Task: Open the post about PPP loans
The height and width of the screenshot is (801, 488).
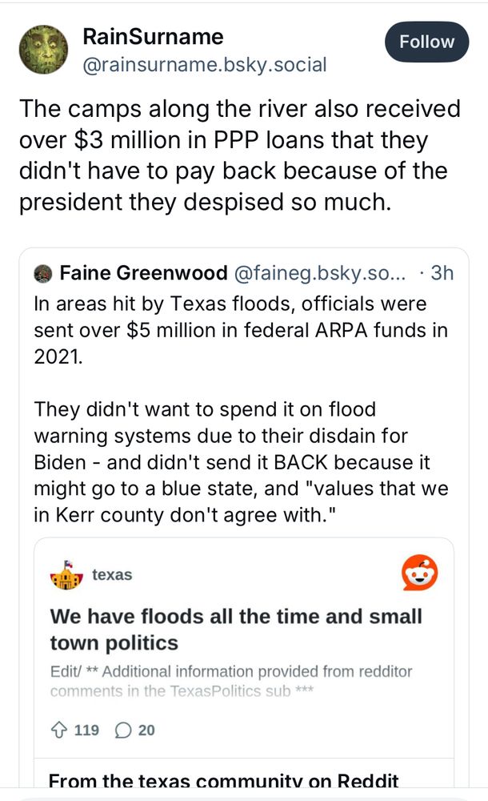Action: click(x=232, y=155)
